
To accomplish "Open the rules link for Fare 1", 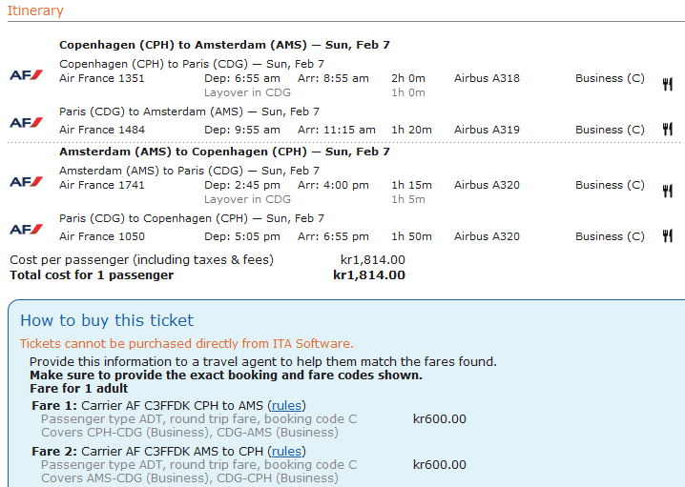I will 286,405.
